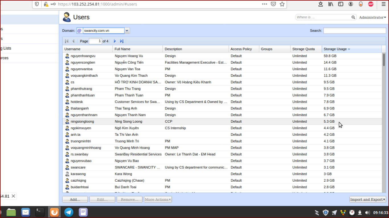Click the tracking protection shield icon
The width and height of the screenshot is (389, 218).
[37, 4]
